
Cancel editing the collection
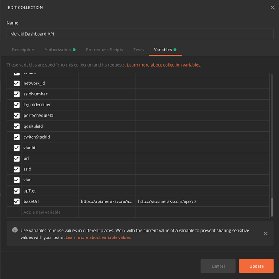point(218,266)
